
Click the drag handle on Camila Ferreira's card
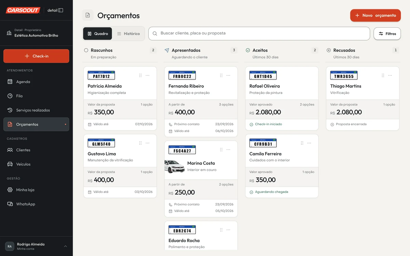coord(302,143)
